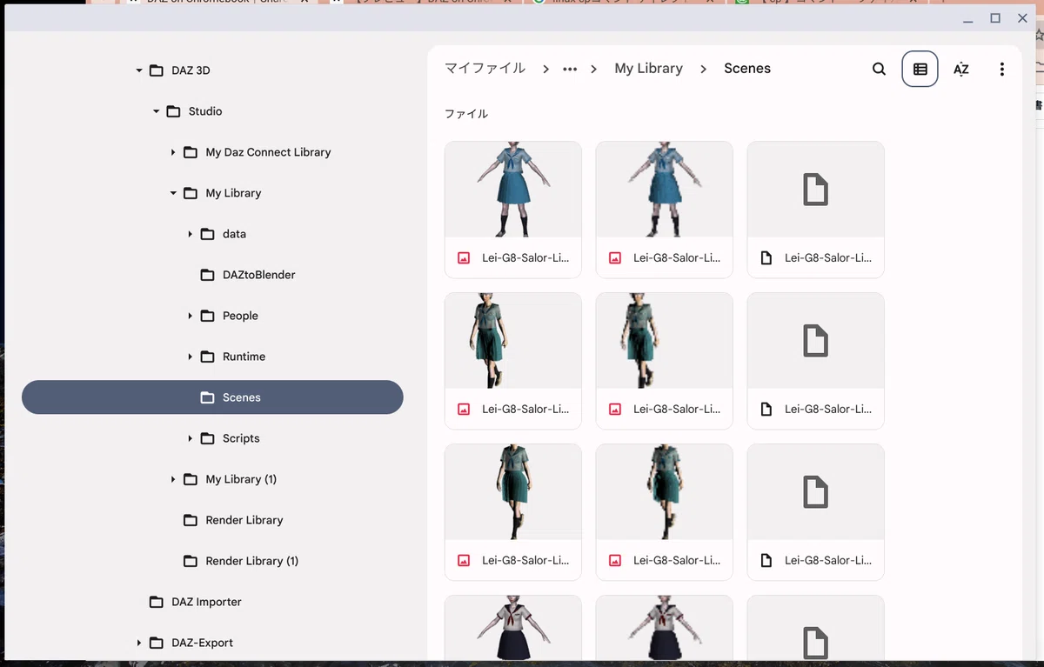Select the DAZ 3D folder
Viewport: 1044px width, 667px height.
tap(212, 70)
